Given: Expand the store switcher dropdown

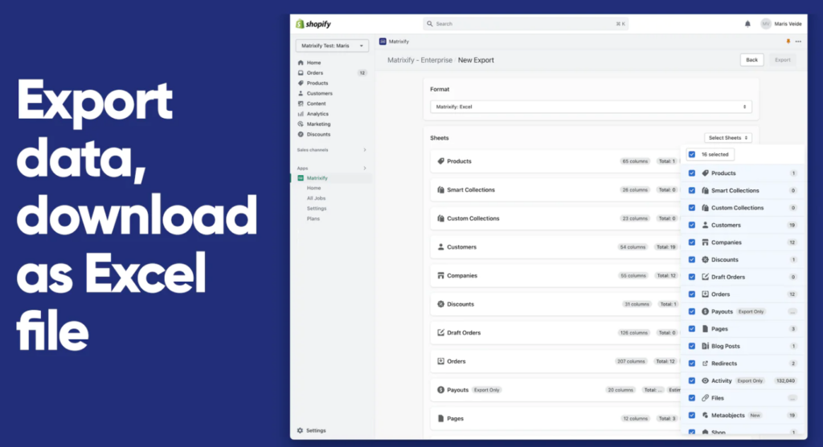Looking at the screenshot, I should [332, 46].
